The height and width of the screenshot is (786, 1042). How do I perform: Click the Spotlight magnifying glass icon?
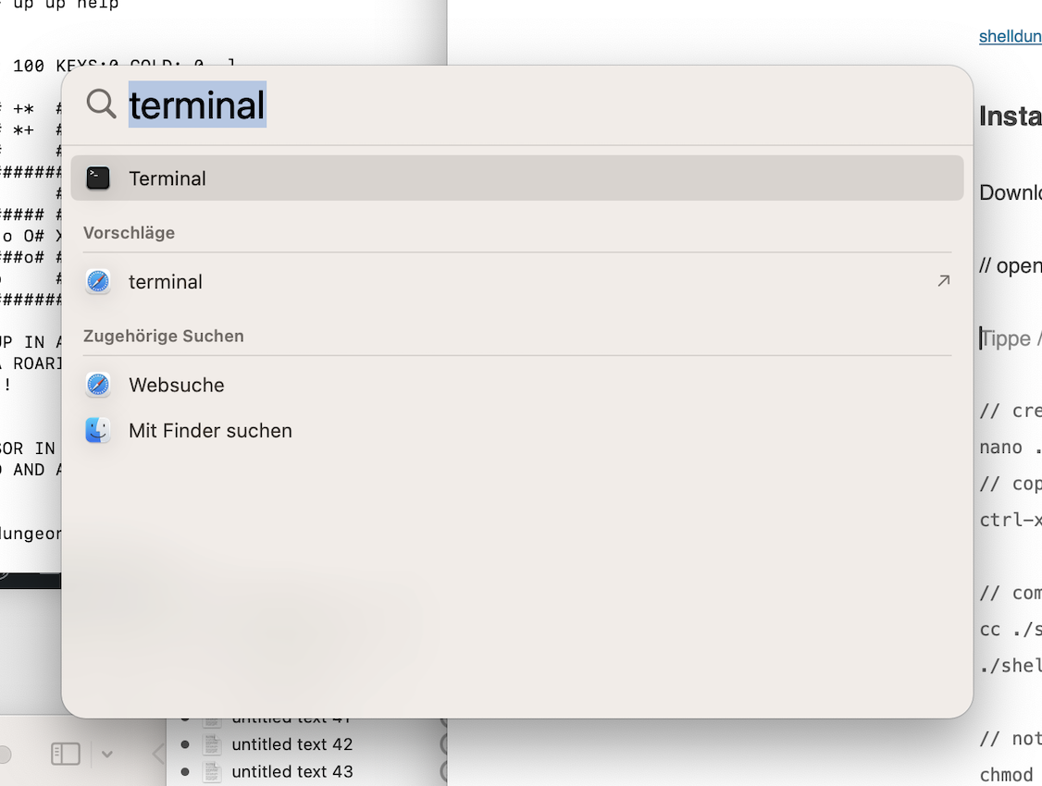pyautogui.click(x=101, y=104)
